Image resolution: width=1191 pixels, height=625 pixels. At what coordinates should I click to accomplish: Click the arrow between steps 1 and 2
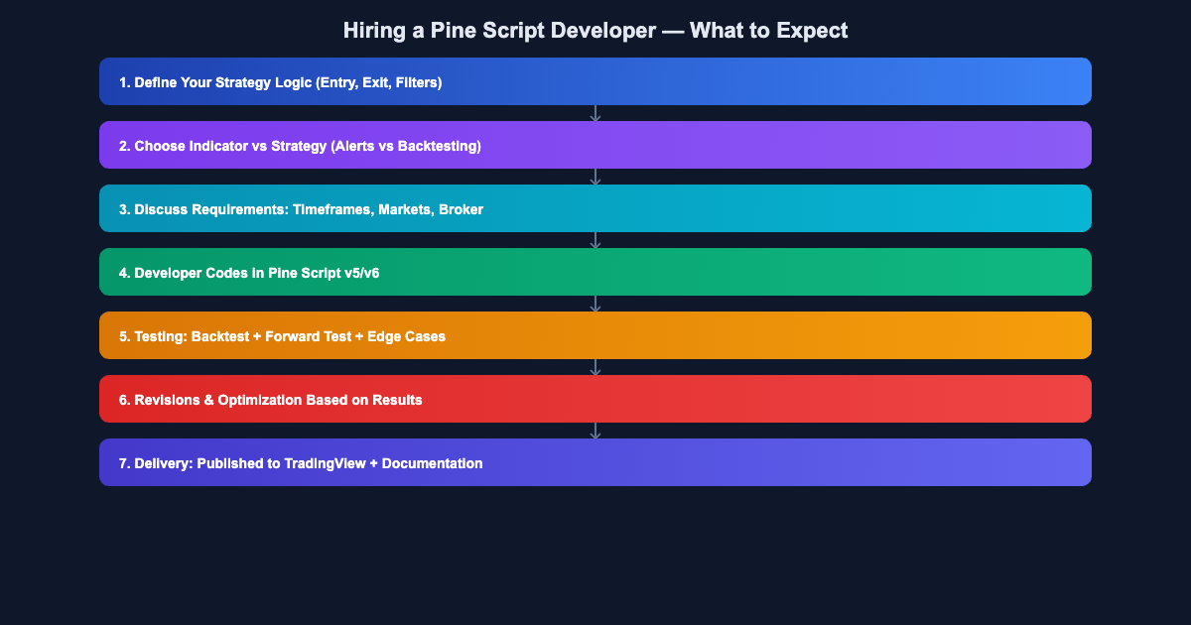pyautogui.click(x=595, y=113)
